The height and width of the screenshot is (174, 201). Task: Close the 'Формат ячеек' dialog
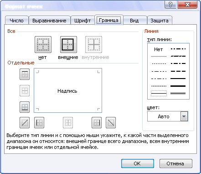[x=187, y=5]
